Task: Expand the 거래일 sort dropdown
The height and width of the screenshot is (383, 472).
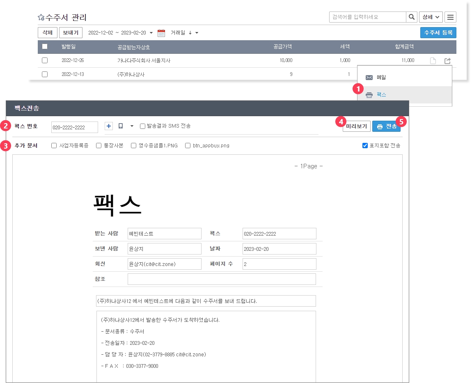Action: point(197,33)
